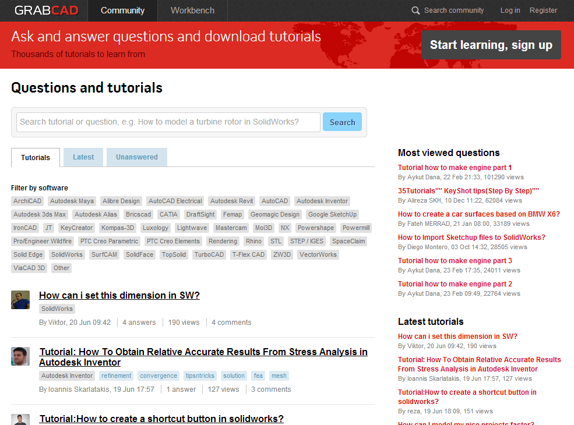Open 'Tutorial how to make engine part 3'
Screen dimensions: 574x425
click(455, 261)
